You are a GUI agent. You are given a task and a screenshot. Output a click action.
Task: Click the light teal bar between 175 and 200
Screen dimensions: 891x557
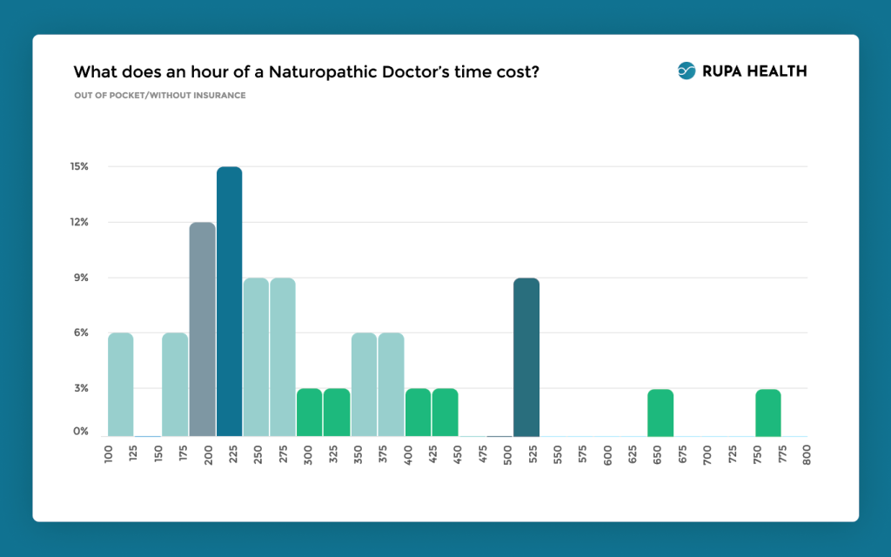(x=175, y=385)
